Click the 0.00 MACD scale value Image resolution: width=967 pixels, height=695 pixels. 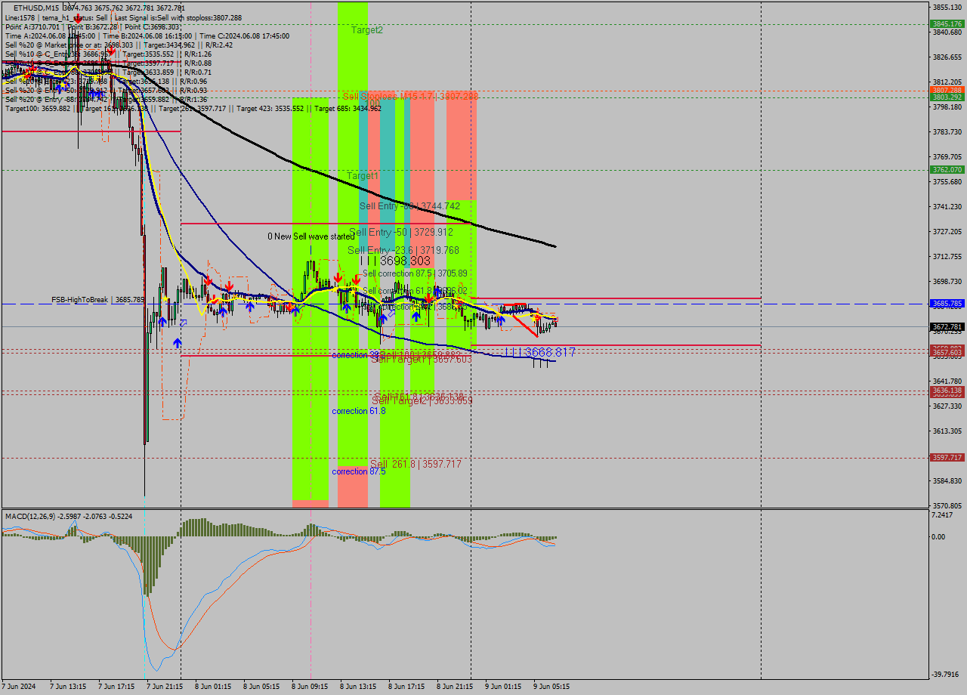click(x=939, y=537)
